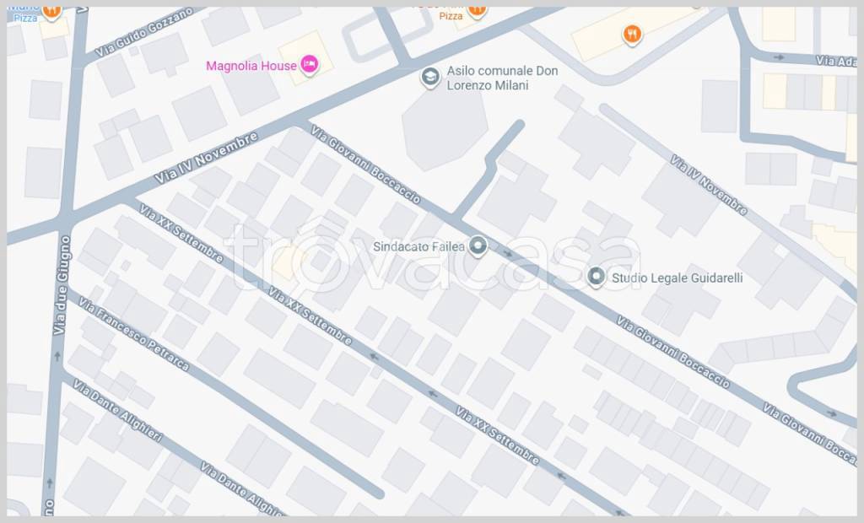Screen dimensions: 864x523
Task: Click the restaurant fork-knife pin top right
Action: click(x=632, y=35)
